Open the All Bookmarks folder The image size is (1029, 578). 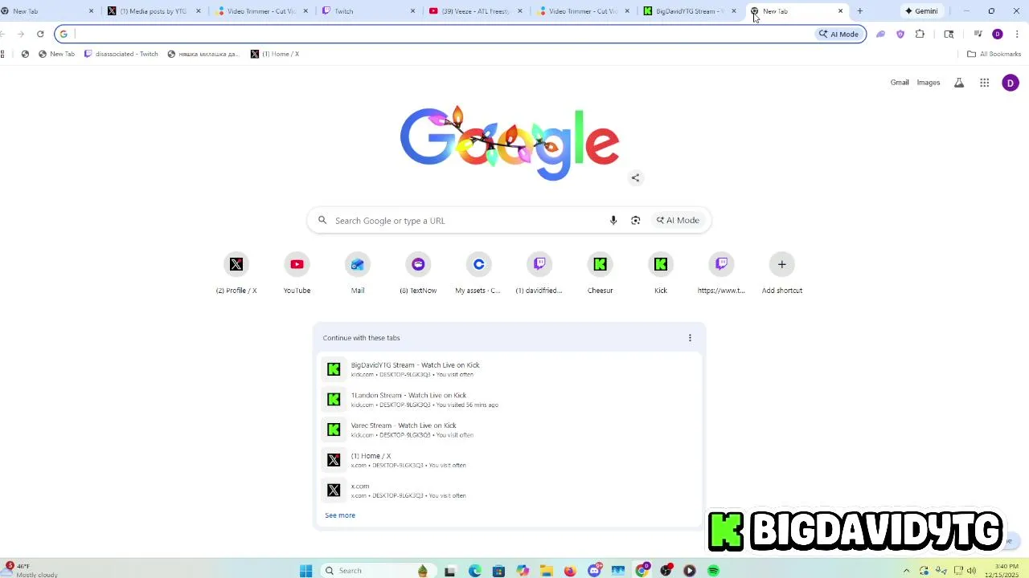[994, 54]
